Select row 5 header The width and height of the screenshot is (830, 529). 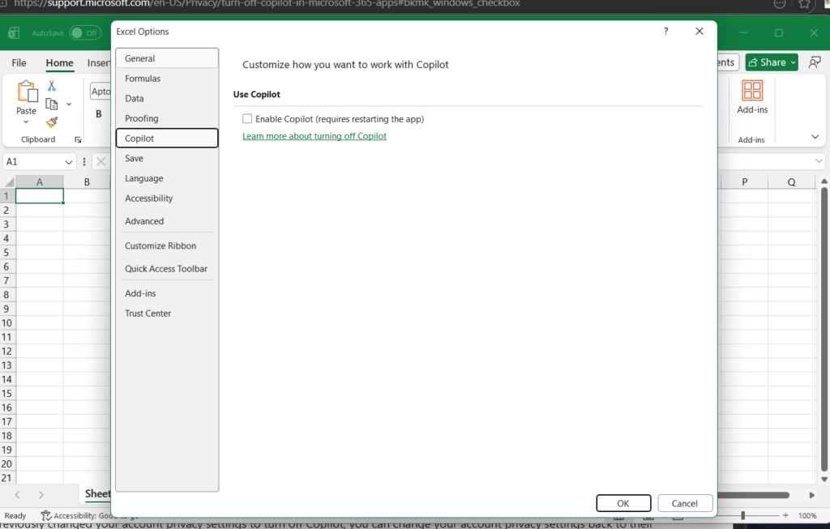pos(6,252)
